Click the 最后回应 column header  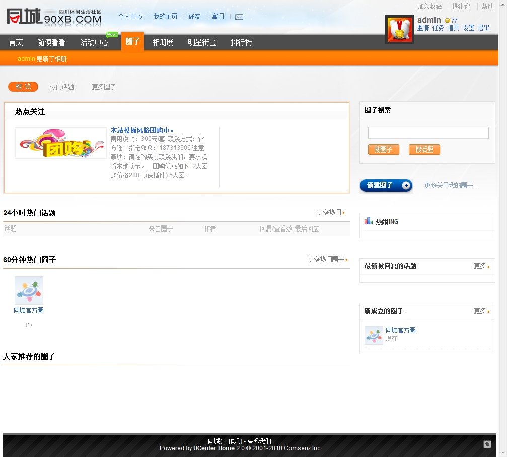[x=307, y=228]
